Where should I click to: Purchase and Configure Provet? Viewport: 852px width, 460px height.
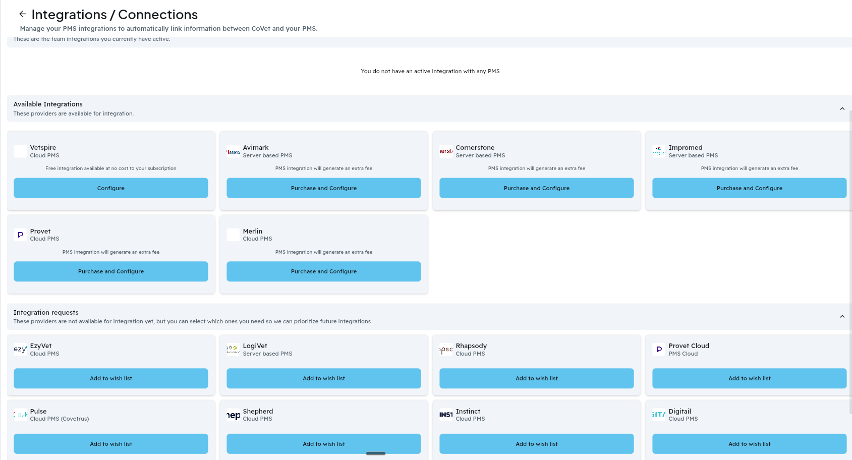(111, 271)
